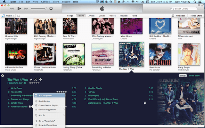Open the Apple menu

tap(4, 2)
